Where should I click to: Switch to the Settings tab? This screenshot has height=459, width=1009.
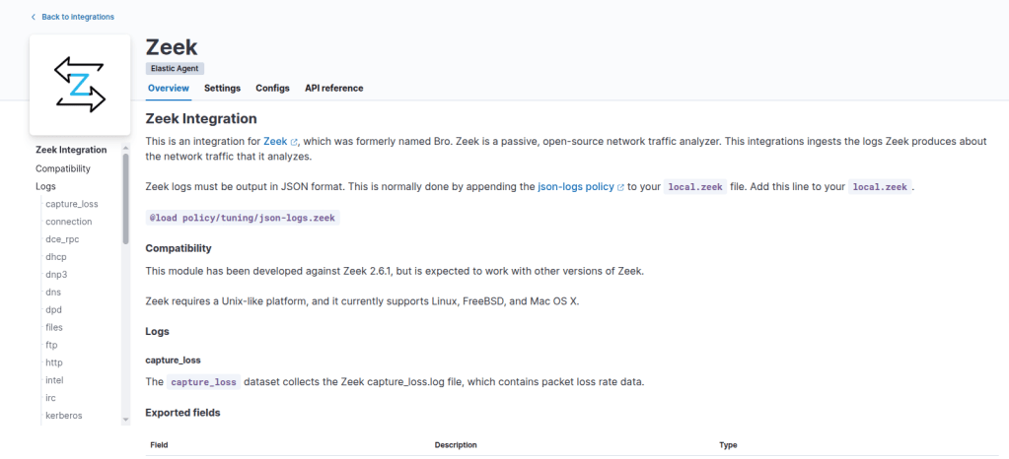click(222, 88)
